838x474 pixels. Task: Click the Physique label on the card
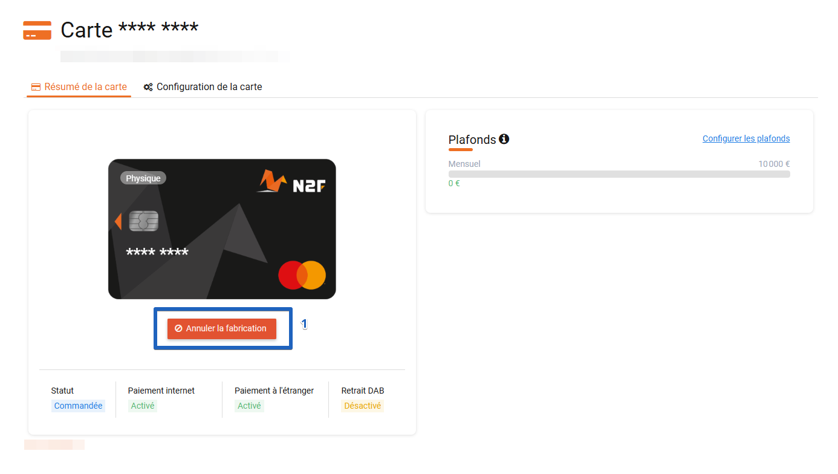143,178
